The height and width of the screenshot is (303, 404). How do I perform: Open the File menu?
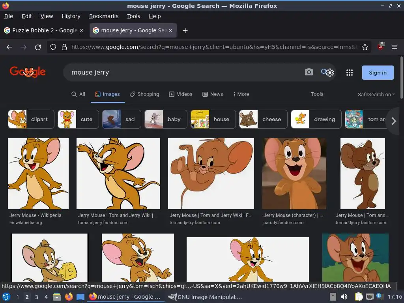click(x=9, y=16)
